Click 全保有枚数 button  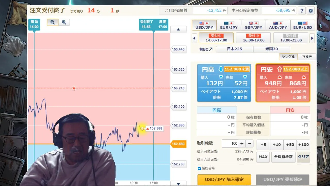(x=283, y=157)
